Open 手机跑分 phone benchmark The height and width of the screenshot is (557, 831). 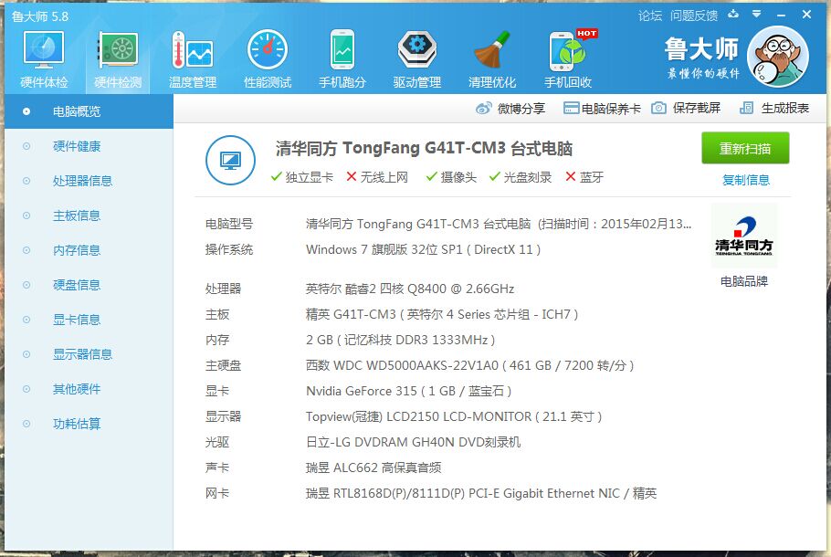click(x=342, y=59)
